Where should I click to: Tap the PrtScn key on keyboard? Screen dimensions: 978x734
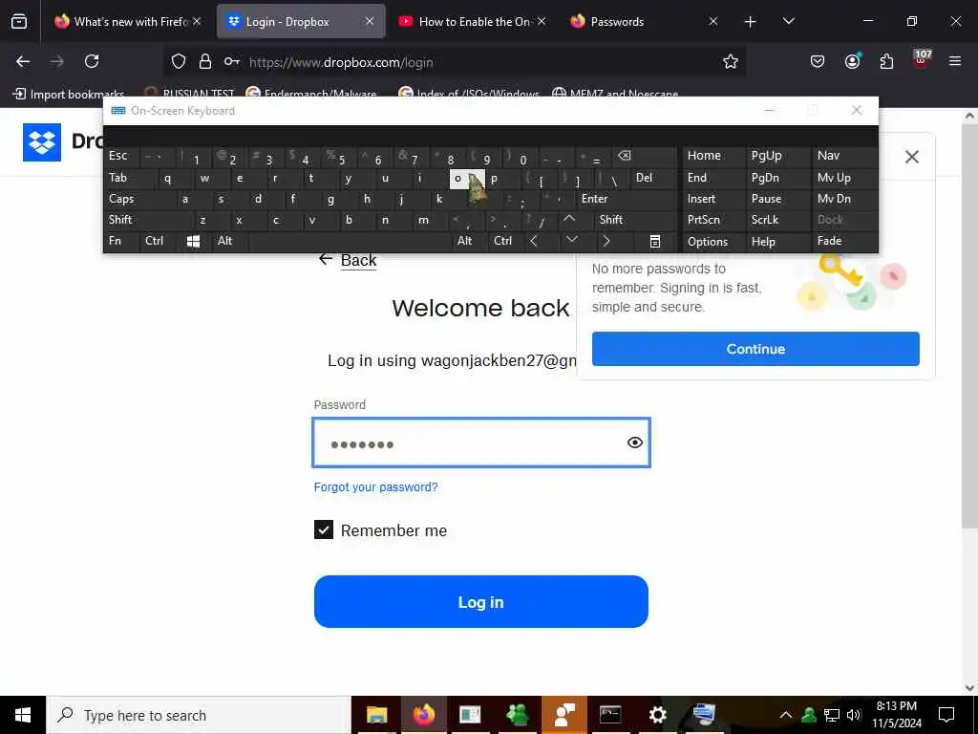714,220
